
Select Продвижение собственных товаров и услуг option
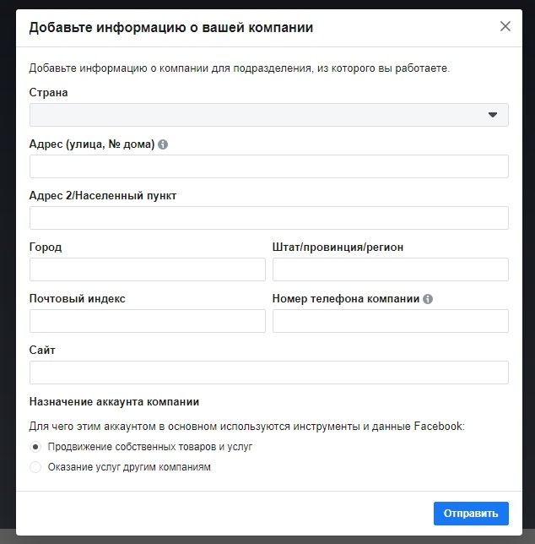35,447
